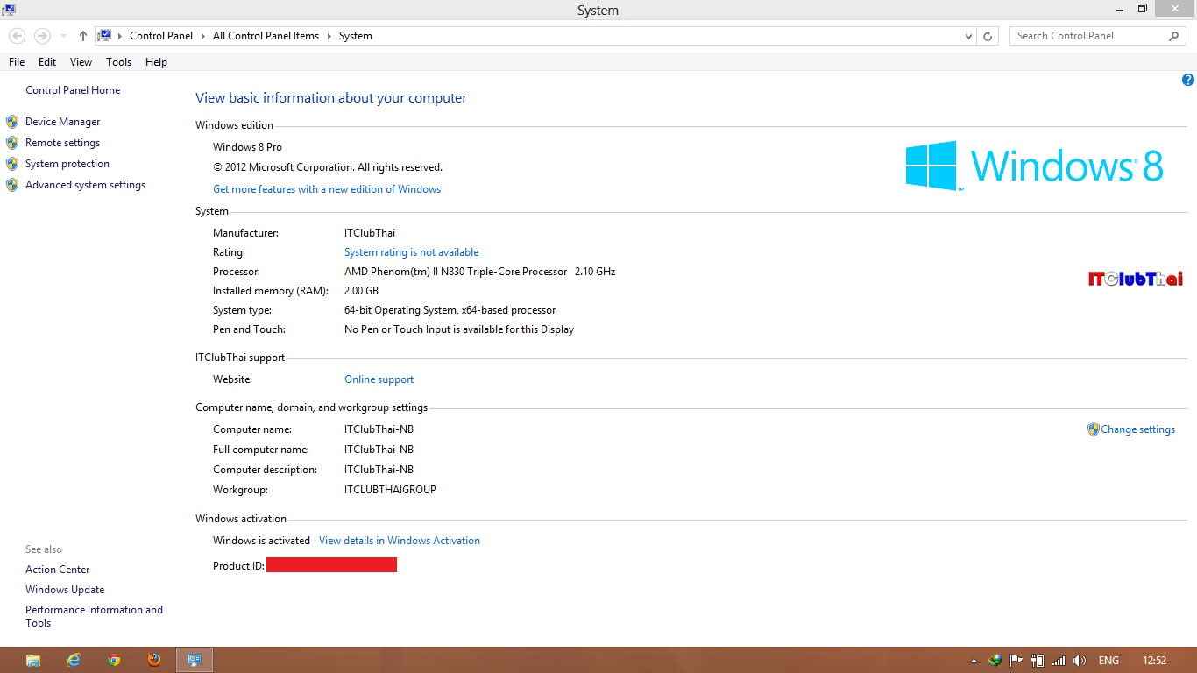Open System protection link
This screenshot has width=1197, height=673.
67,164
